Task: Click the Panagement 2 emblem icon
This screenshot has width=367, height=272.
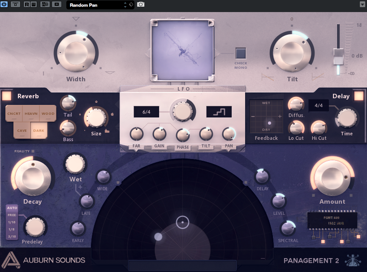Action: pos(353,260)
